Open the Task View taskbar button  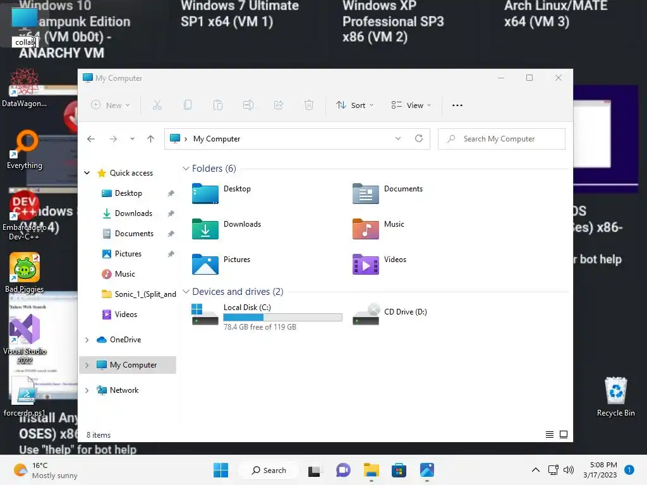[x=314, y=470]
